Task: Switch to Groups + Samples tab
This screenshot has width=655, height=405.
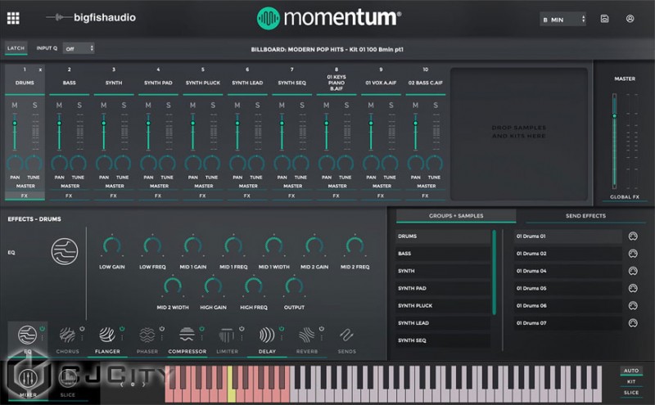Action: point(456,216)
